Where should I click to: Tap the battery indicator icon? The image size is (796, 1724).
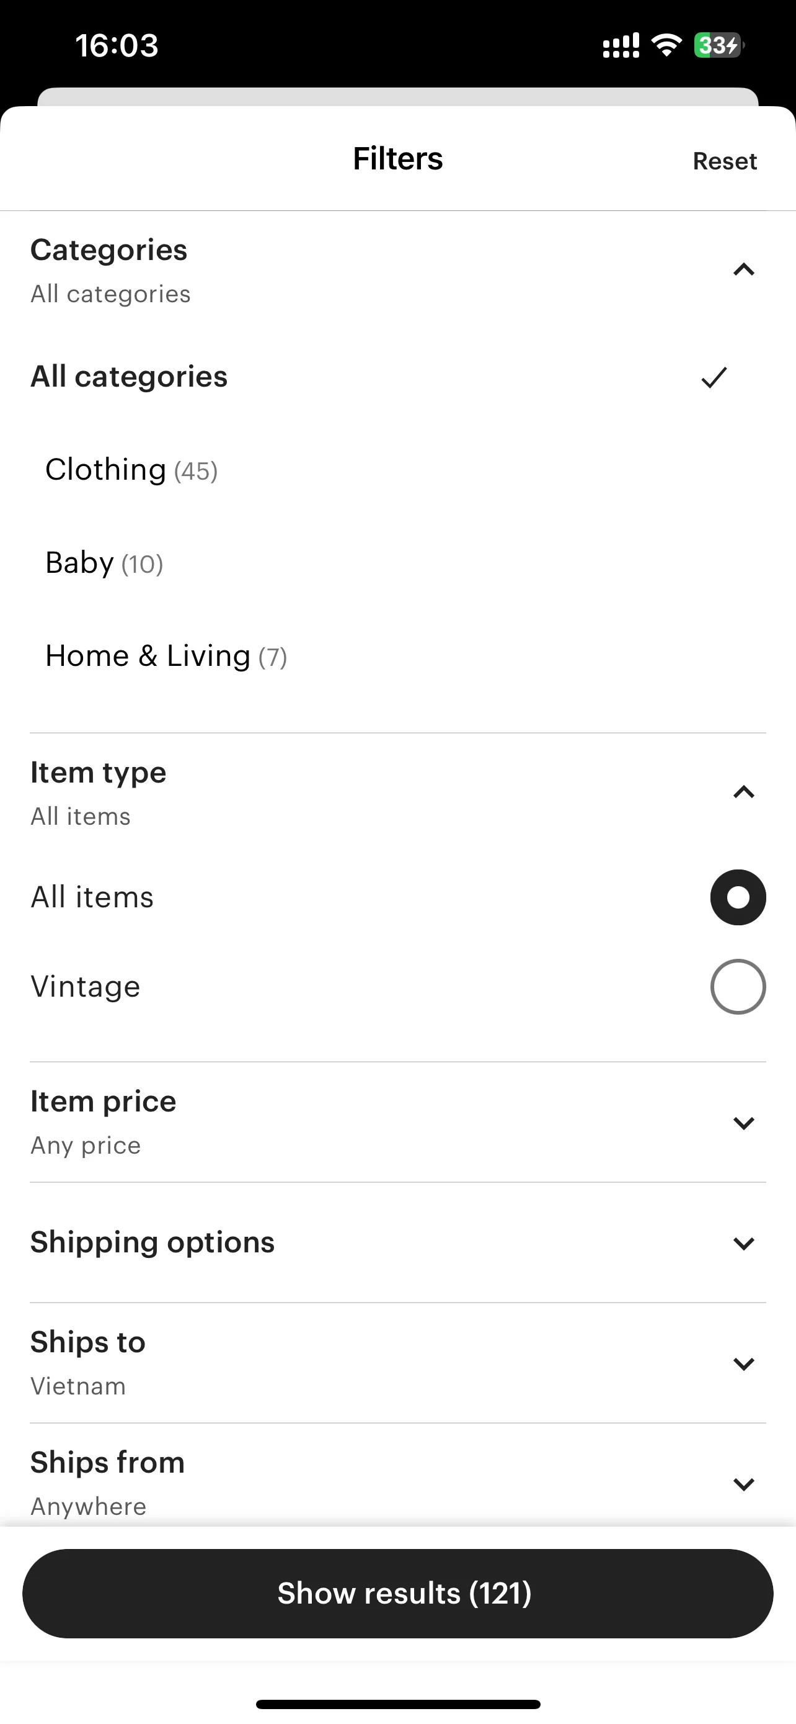tap(719, 45)
